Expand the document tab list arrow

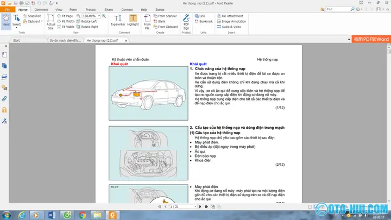click(x=349, y=40)
